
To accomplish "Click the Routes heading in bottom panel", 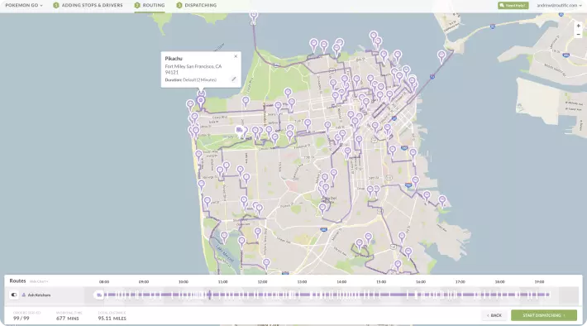I will pyautogui.click(x=17, y=280).
